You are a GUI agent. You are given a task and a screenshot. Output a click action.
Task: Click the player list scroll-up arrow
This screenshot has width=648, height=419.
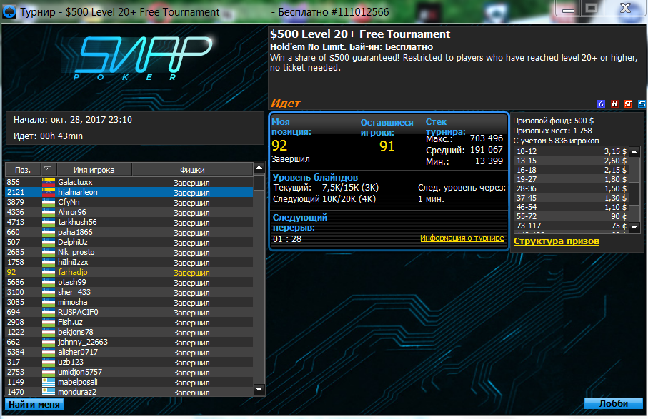coord(259,168)
